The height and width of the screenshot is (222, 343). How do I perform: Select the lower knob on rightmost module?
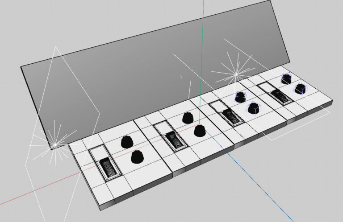point(300,89)
